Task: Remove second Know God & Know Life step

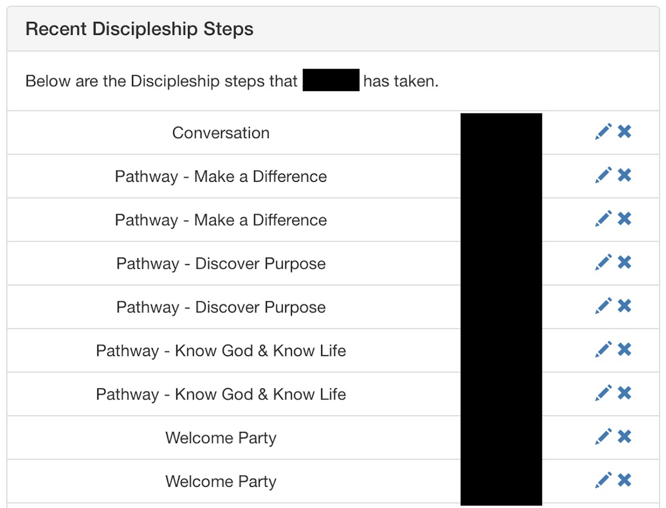Action: tap(624, 393)
